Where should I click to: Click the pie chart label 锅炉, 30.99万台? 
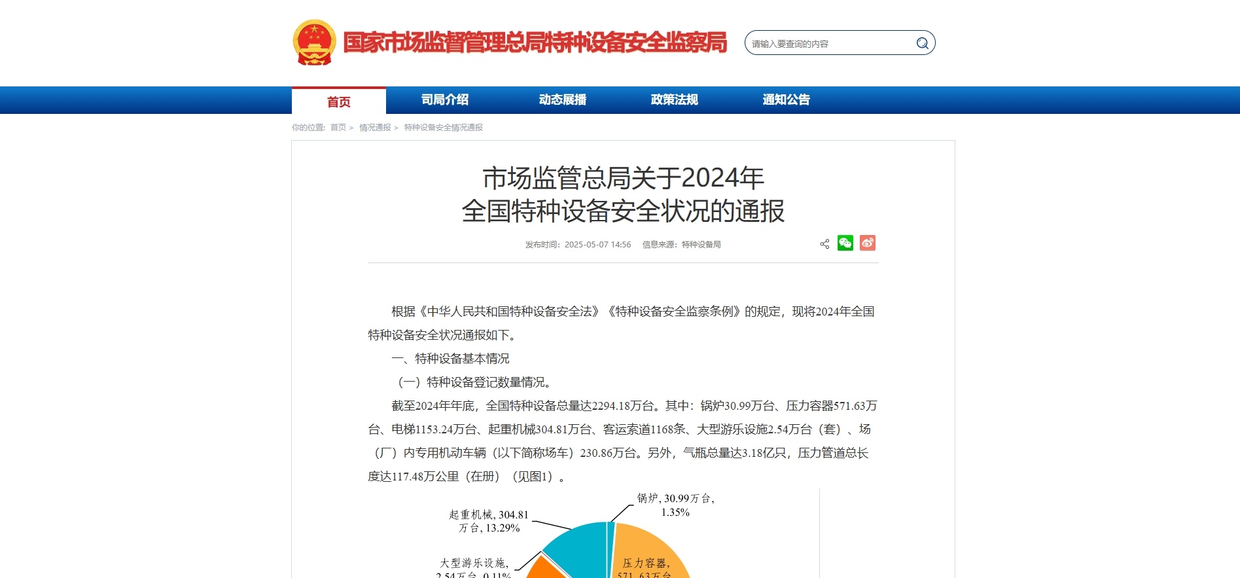pos(676,505)
